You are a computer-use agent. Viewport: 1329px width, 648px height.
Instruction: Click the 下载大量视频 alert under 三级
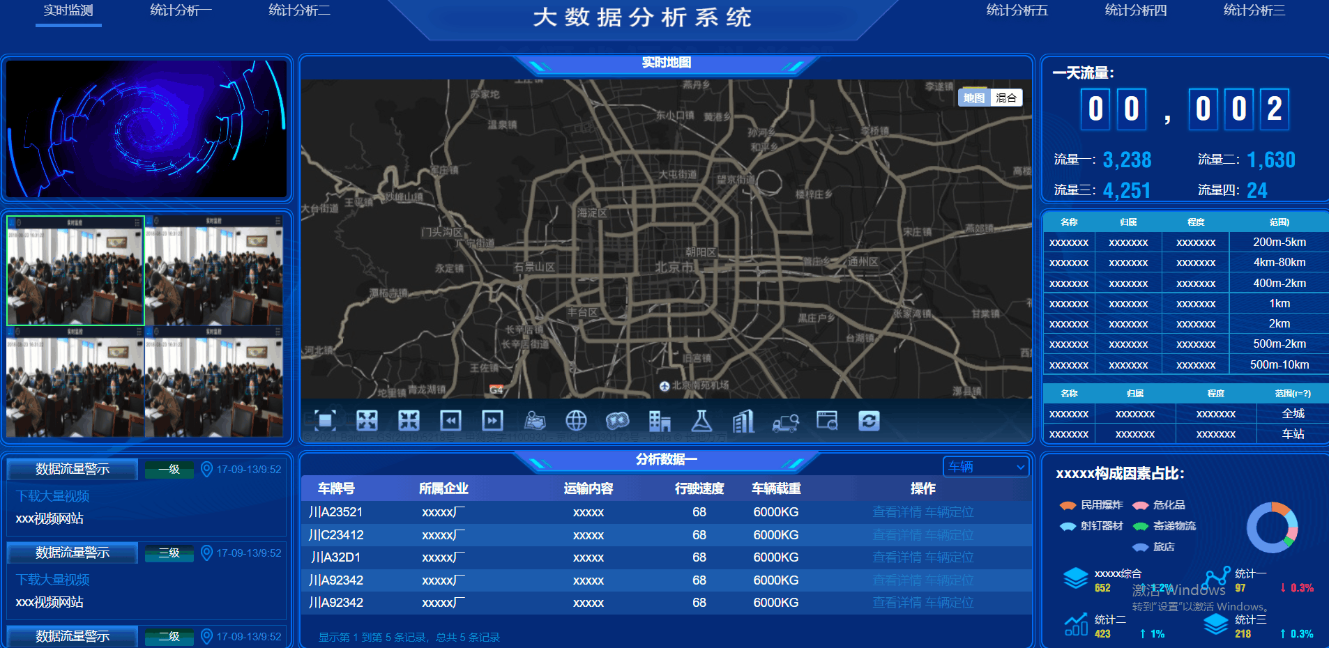[53, 580]
